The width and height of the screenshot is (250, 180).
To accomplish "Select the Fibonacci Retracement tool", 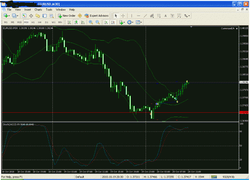I will point(159,16).
